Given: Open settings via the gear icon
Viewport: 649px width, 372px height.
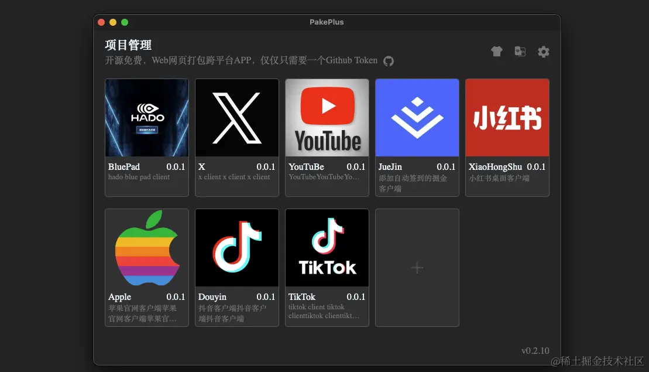Looking at the screenshot, I should [x=544, y=52].
